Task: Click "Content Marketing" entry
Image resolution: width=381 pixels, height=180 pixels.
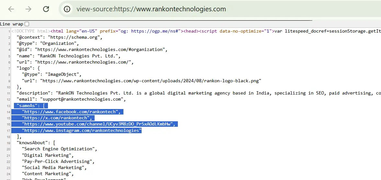Action: [48, 174]
